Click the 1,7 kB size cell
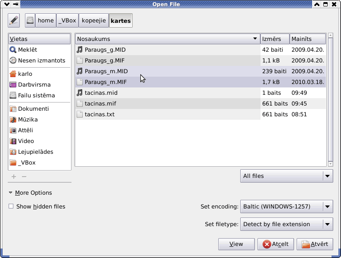 (271, 82)
